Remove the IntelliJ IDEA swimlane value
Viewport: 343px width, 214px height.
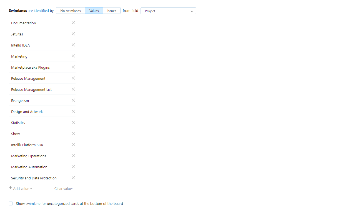[x=73, y=45]
